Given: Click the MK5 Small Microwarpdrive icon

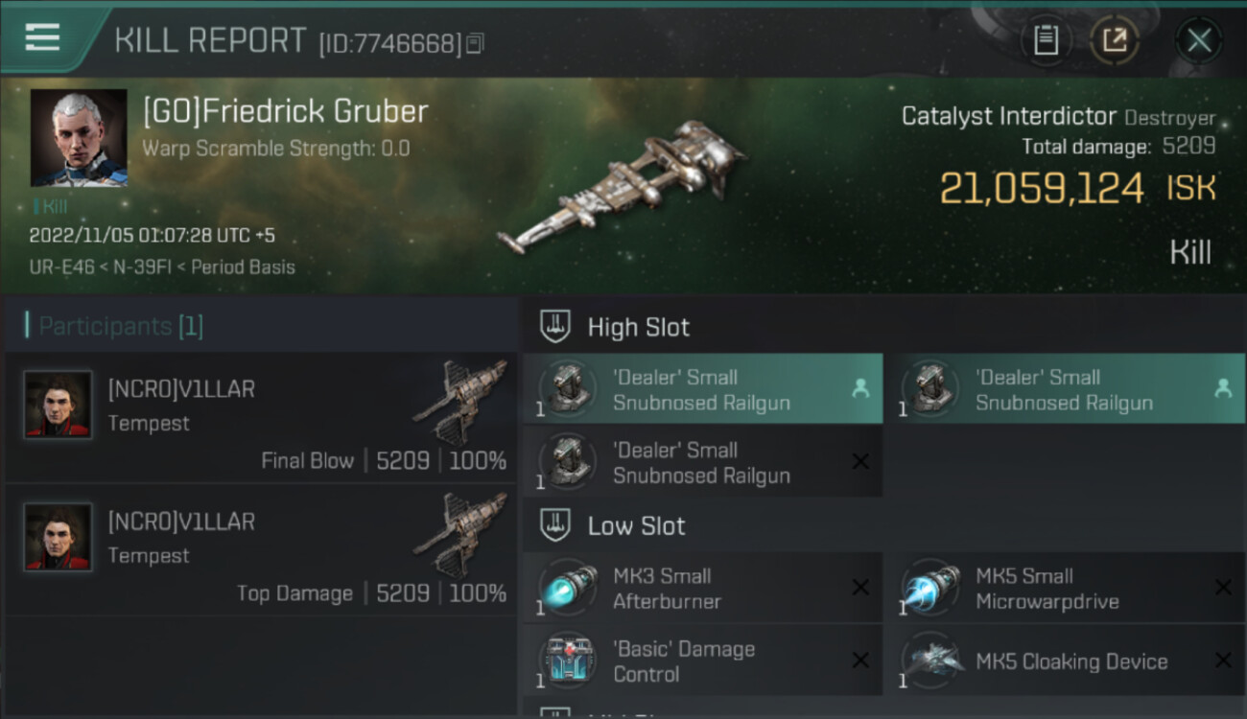Looking at the screenshot, I should click(930, 589).
